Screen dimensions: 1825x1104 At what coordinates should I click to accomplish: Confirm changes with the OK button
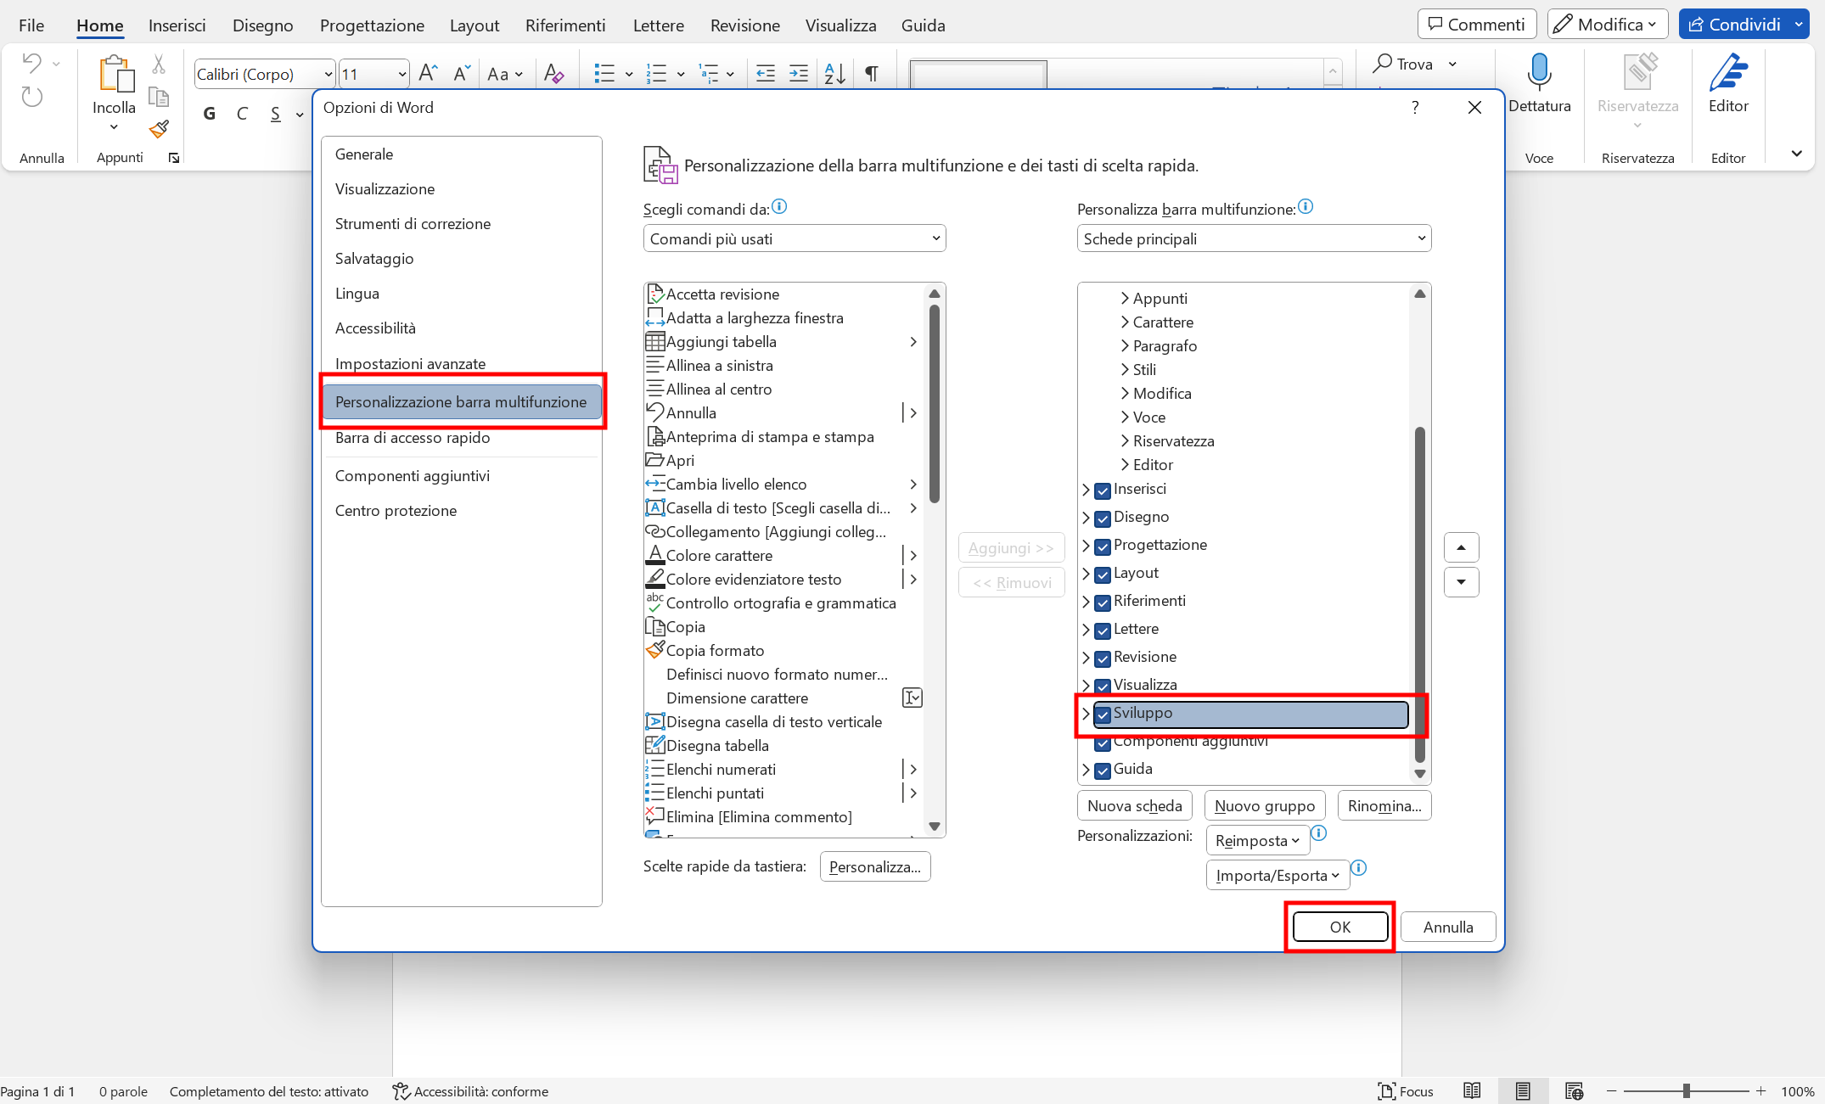pos(1339,927)
